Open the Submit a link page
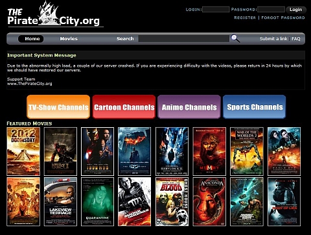Image resolution: width=311 pixels, height=235 pixels. click(273, 39)
